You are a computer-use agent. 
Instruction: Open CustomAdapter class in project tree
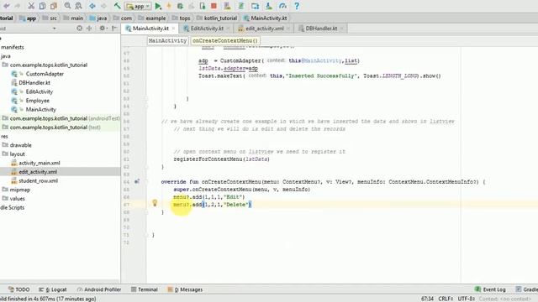click(38, 74)
